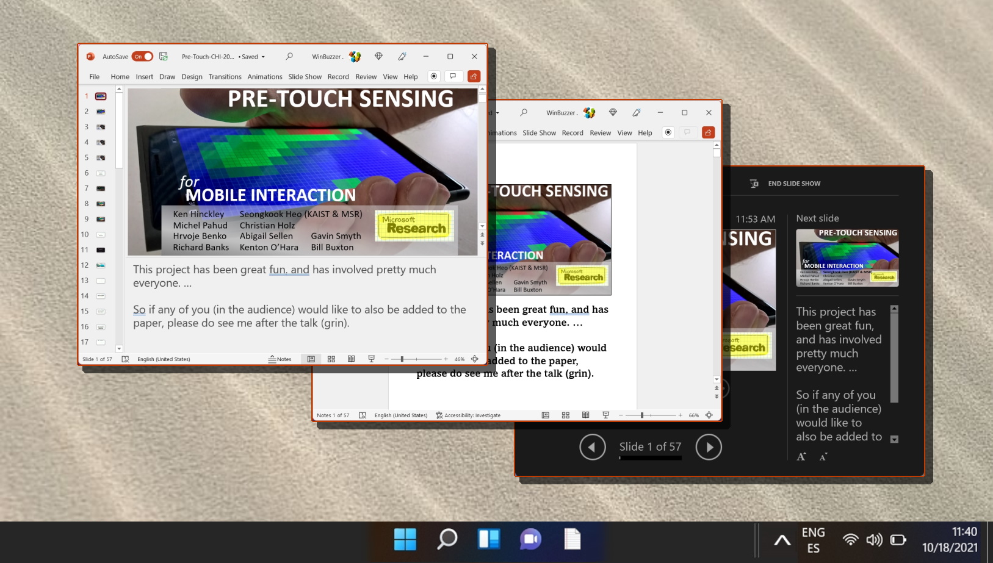Click zoom in plus in front window
993x563 pixels.
point(446,359)
